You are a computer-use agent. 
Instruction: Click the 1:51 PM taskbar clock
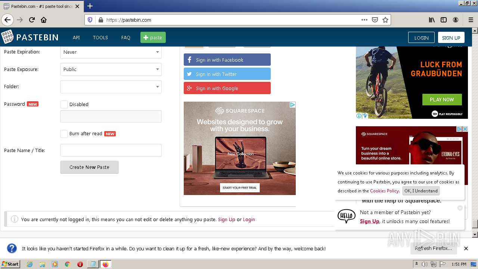coord(459,264)
